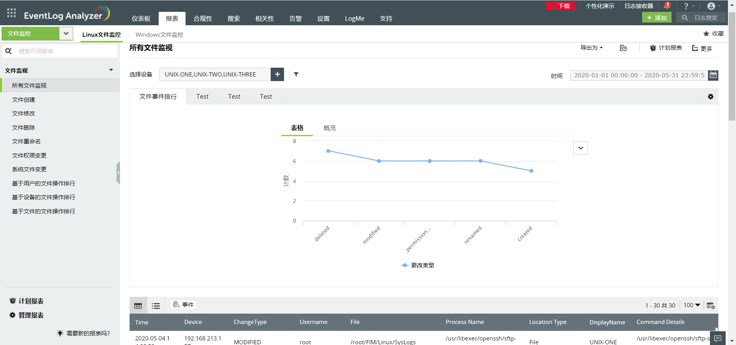Open the chat feedback icon
The width and height of the screenshot is (736, 345).
click(718, 338)
